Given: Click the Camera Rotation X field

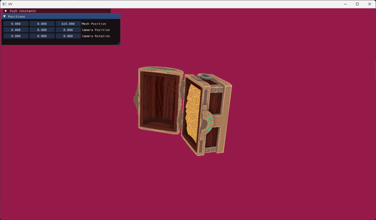Looking at the screenshot, I should (x=16, y=36).
